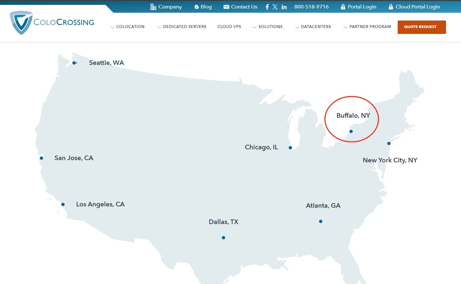Select the New York City, NY label
461x284 pixels.
[x=390, y=160]
